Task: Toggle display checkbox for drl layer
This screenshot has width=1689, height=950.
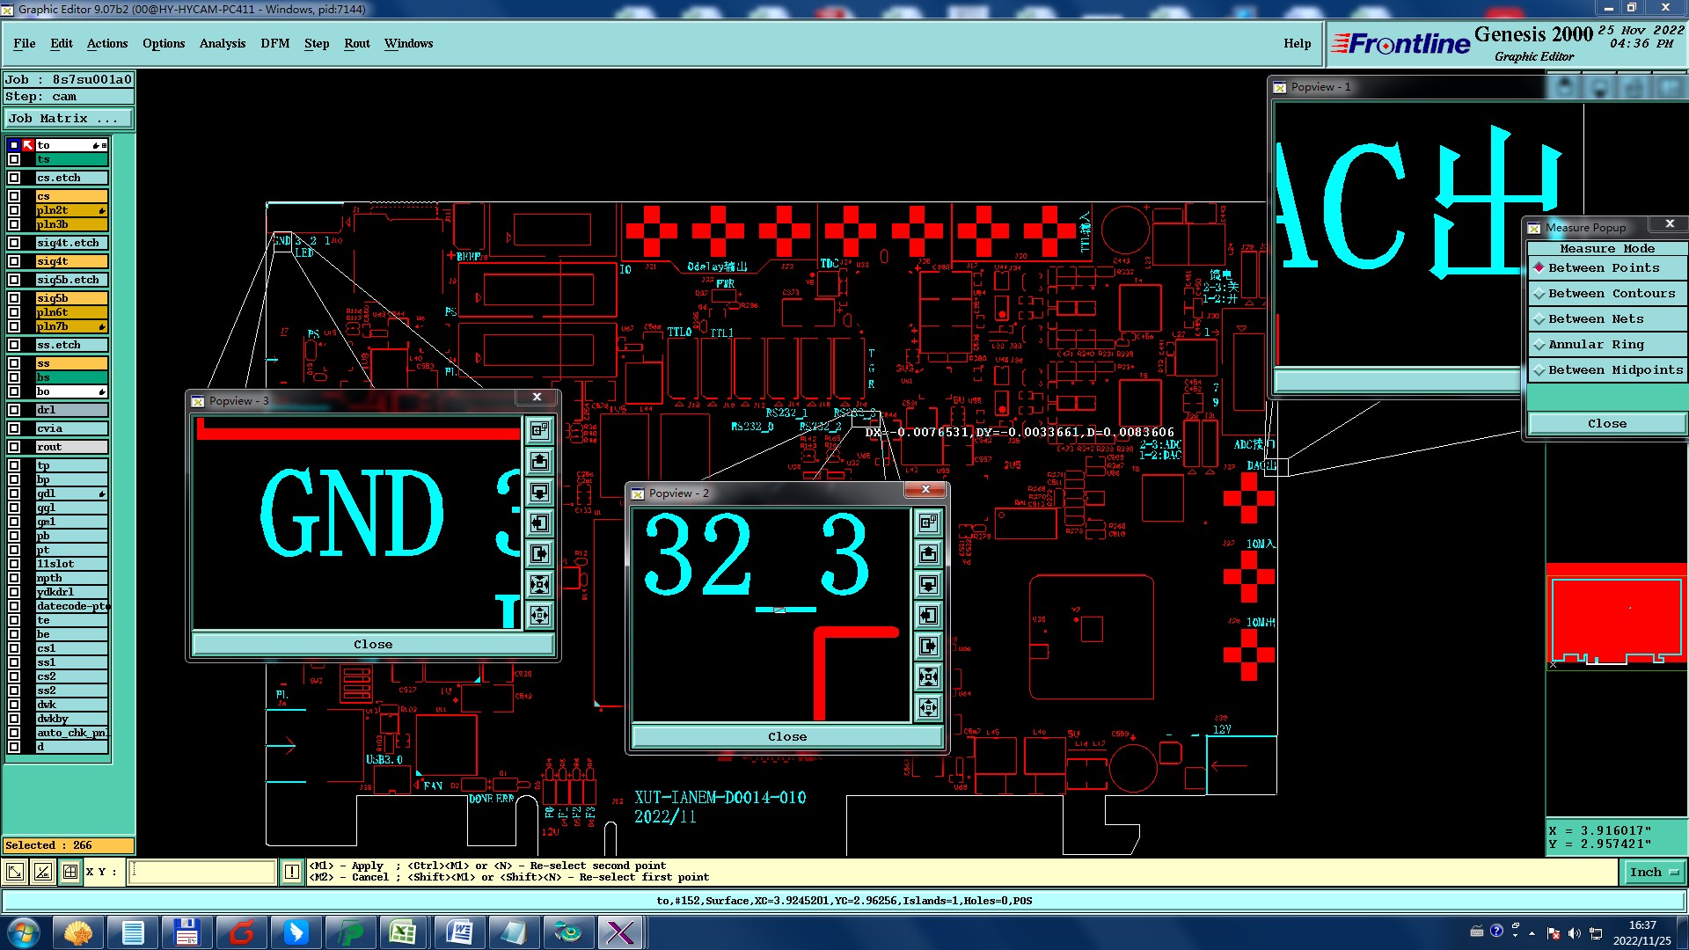Action: click(14, 410)
